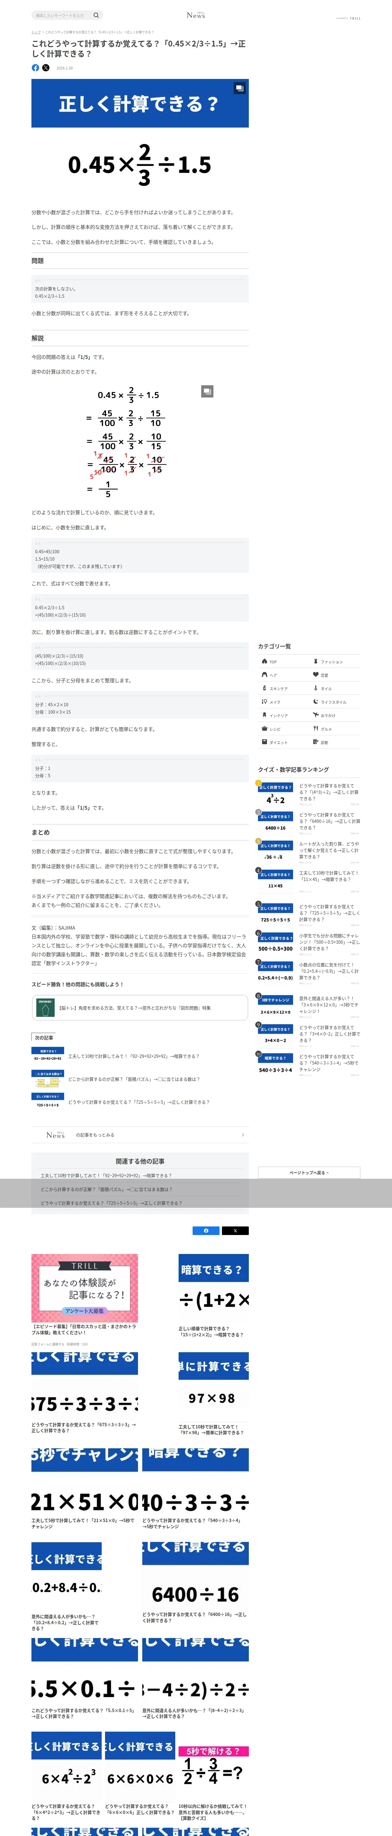Open the 診断 category
The width and height of the screenshot is (392, 1836).
click(x=335, y=743)
